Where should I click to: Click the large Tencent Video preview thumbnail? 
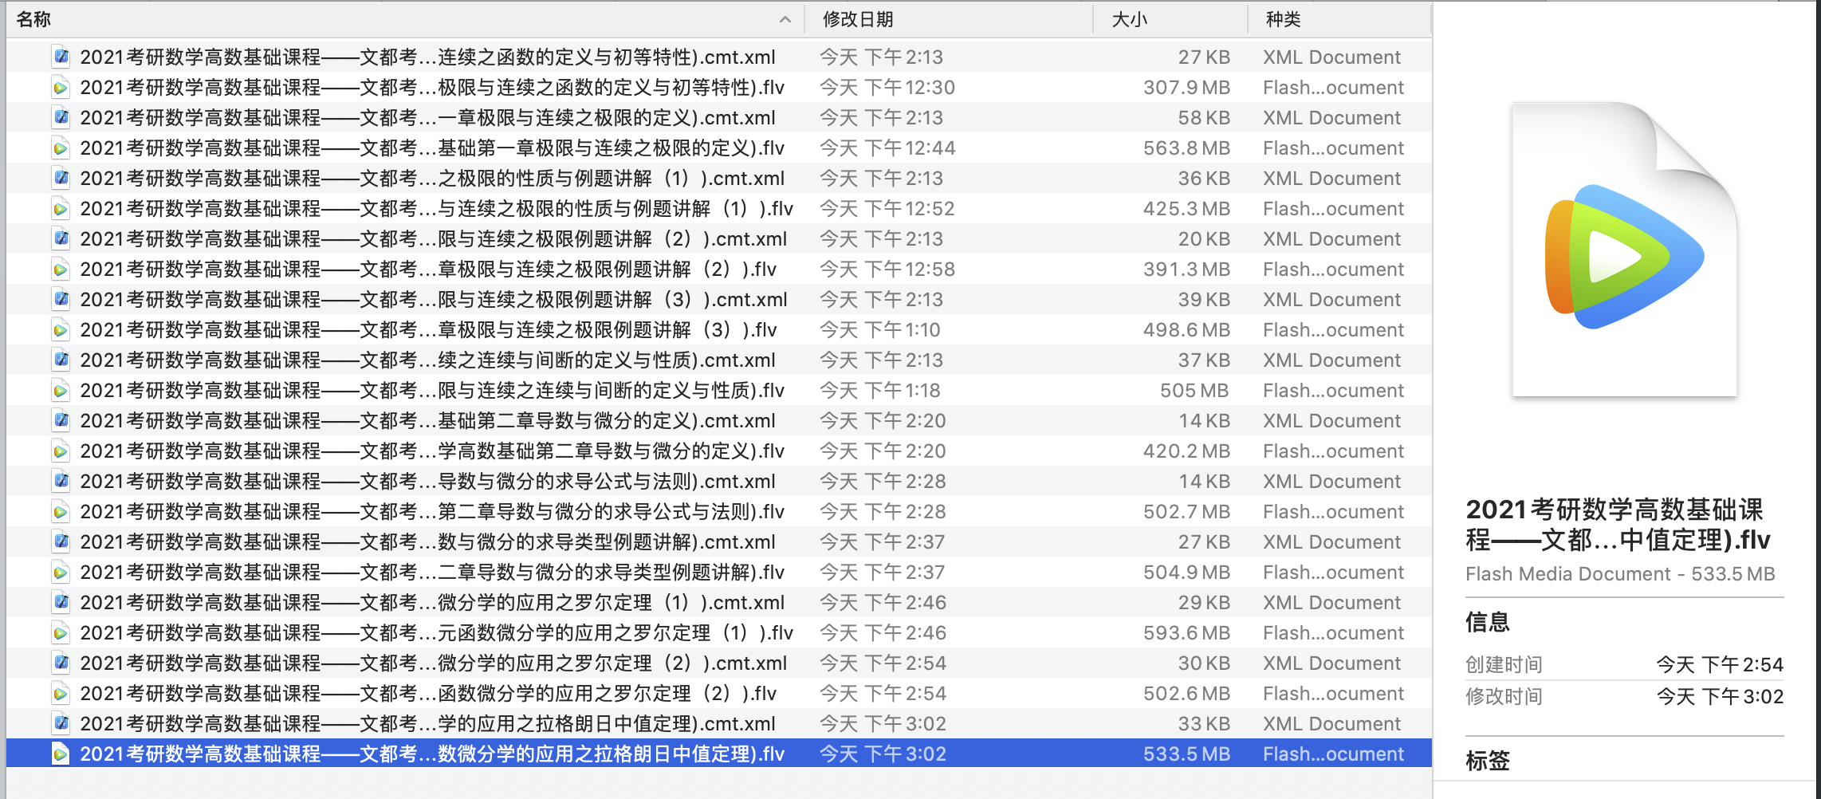(x=1625, y=249)
